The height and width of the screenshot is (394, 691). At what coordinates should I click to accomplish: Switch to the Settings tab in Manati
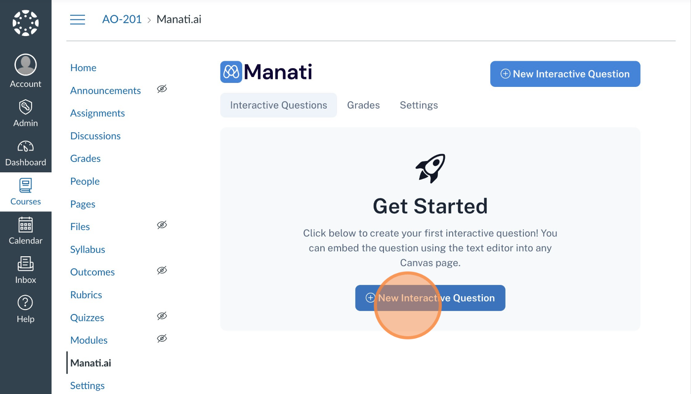419,105
